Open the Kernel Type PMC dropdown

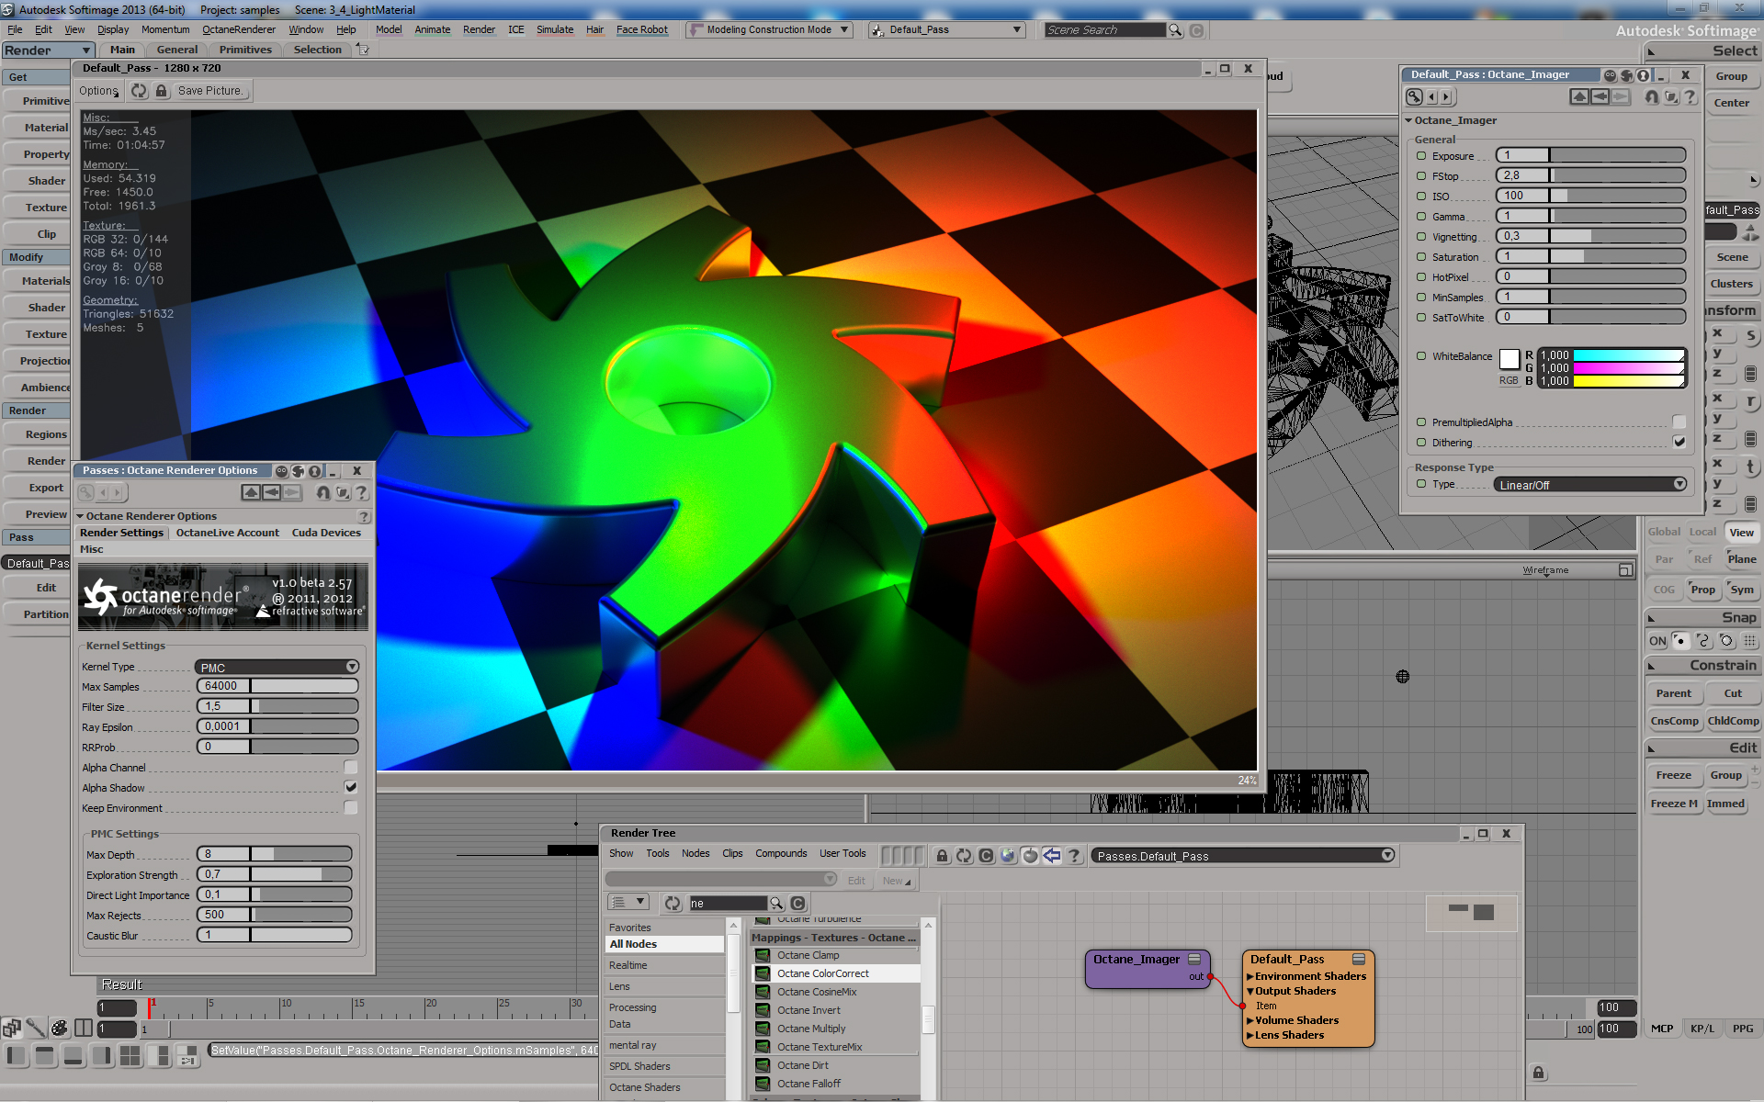tap(277, 668)
